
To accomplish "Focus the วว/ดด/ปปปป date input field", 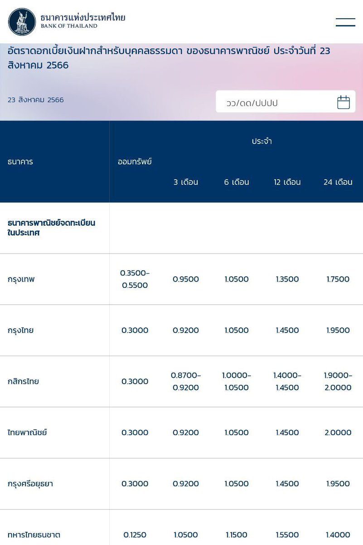I will tap(286, 102).
